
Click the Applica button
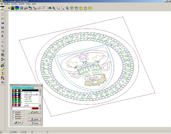coord(35,112)
